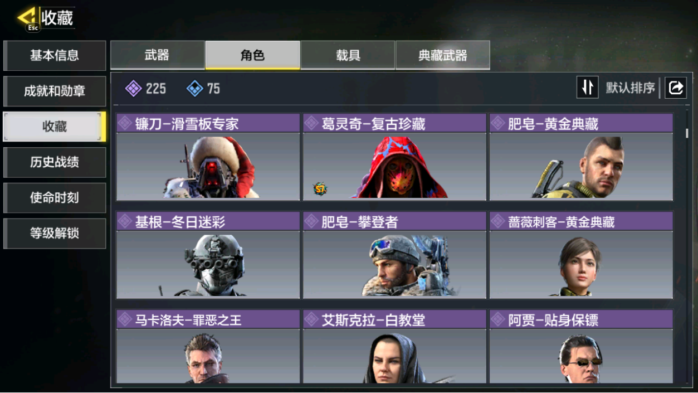Click the share export icon
The width and height of the screenshot is (698, 393).
[x=676, y=88]
